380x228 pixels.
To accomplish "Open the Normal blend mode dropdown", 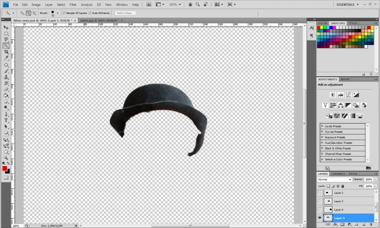I will click(334, 179).
